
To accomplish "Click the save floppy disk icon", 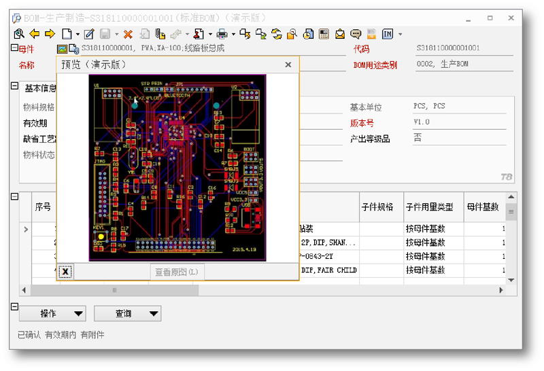I will point(105,33).
